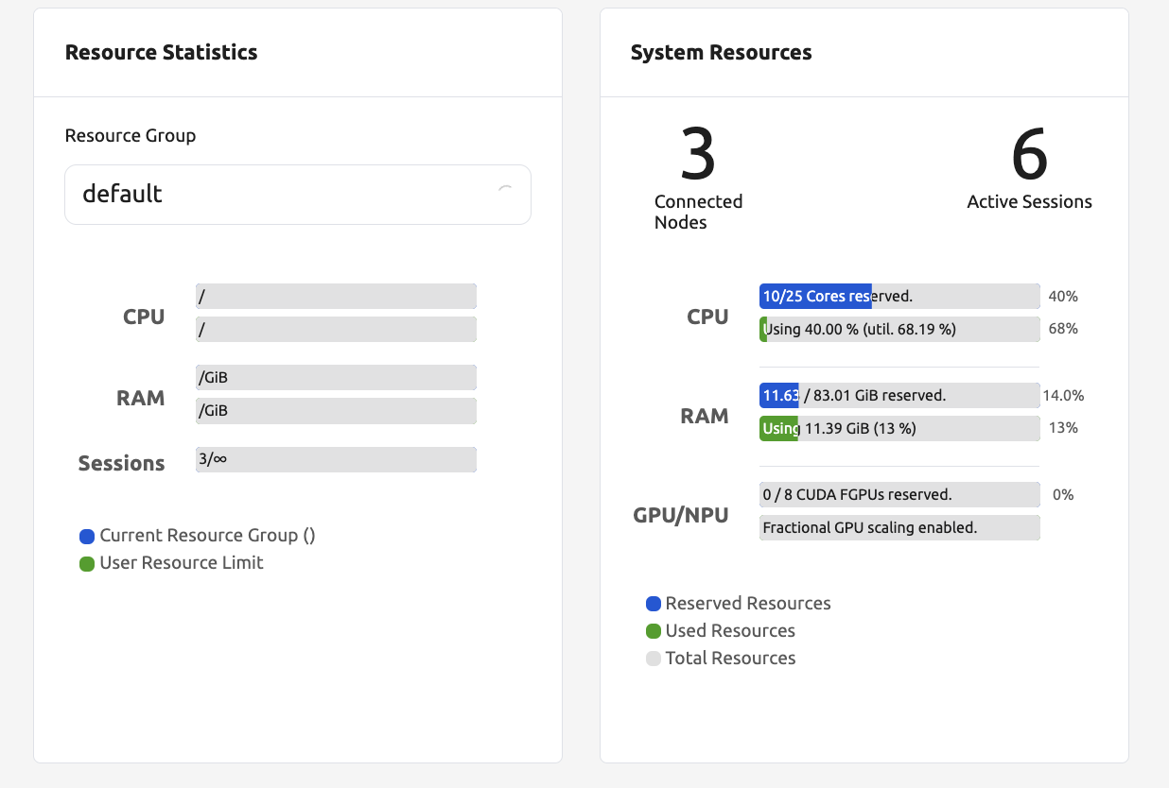Click the Active Sessions count 6
Screen dimensions: 1169x788
[1029, 156]
